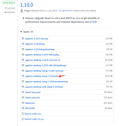Download latest-linux.yml
The image size is (122, 126).
[x=33, y=92]
